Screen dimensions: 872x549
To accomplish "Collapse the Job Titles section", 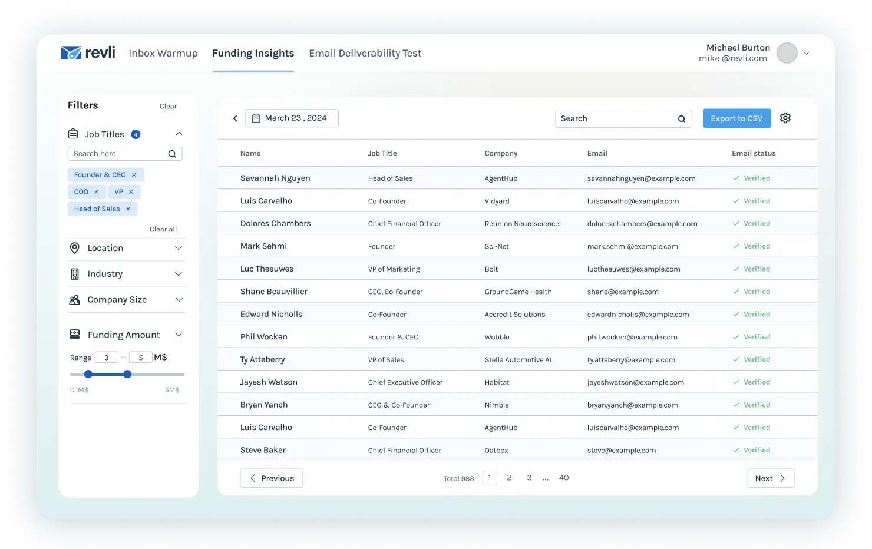I will pos(179,134).
